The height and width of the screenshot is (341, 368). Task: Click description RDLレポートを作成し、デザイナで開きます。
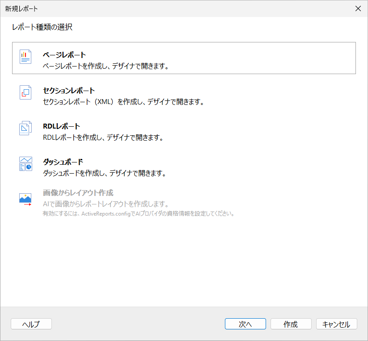[x=103, y=137]
